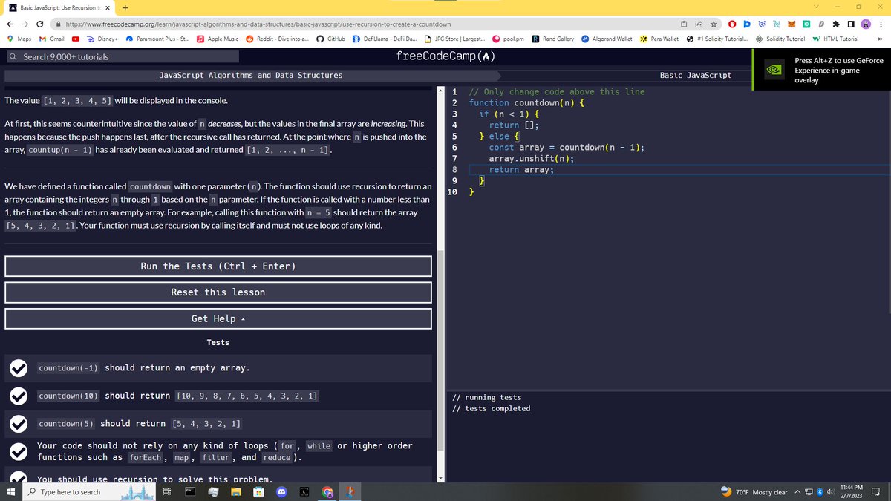Expand the Get Help dropdown

tap(218, 318)
